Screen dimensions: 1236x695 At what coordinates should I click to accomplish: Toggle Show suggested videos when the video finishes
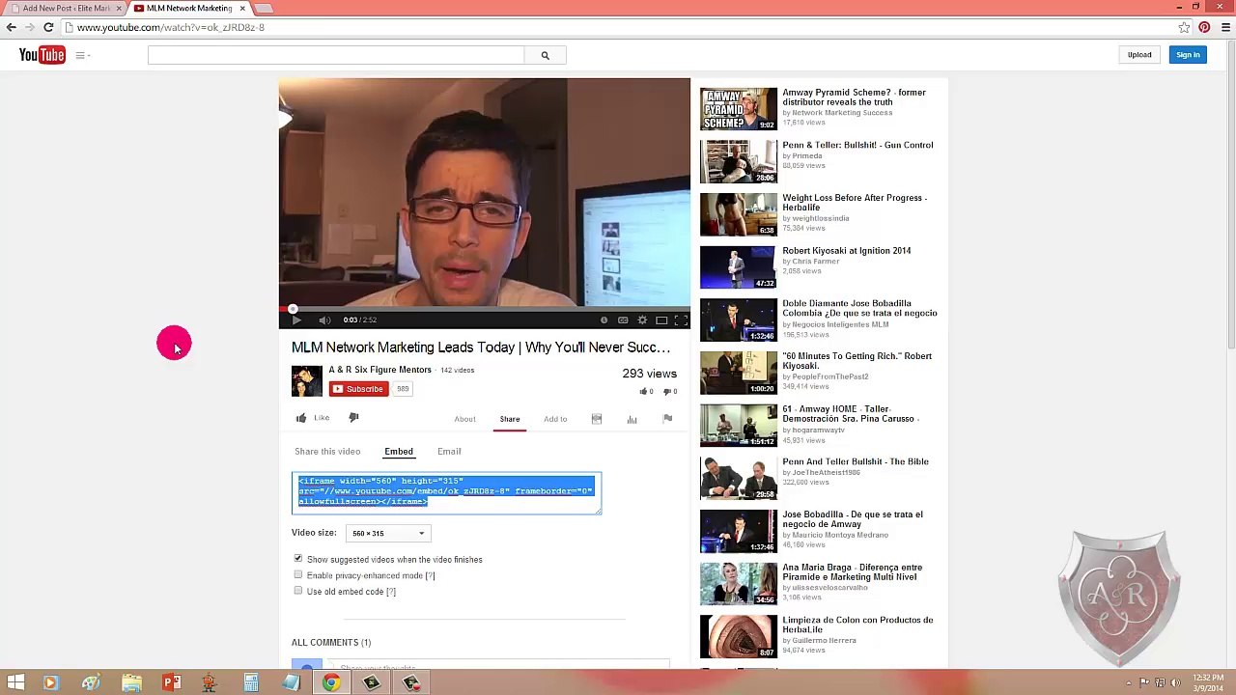(x=297, y=559)
